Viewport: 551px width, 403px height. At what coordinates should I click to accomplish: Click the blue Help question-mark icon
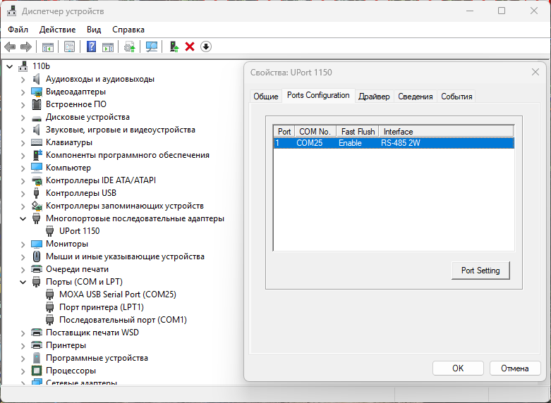coord(91,46)
